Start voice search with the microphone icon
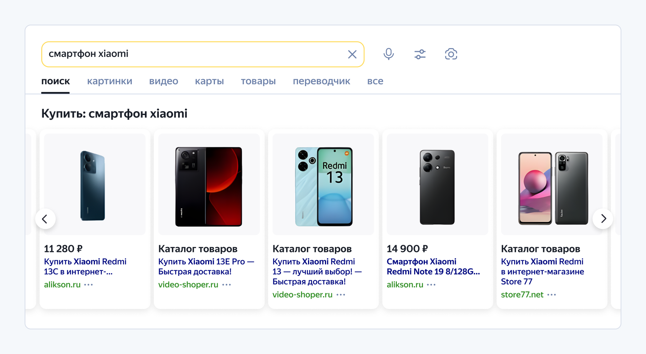Screen dimensions: 646x354 [x=389, y=54]
